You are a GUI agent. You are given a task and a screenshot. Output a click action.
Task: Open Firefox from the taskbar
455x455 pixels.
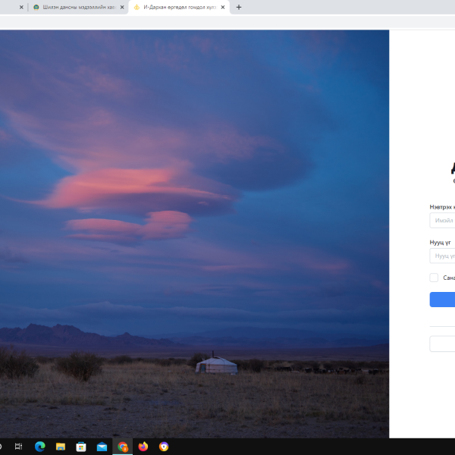(143, 447)
